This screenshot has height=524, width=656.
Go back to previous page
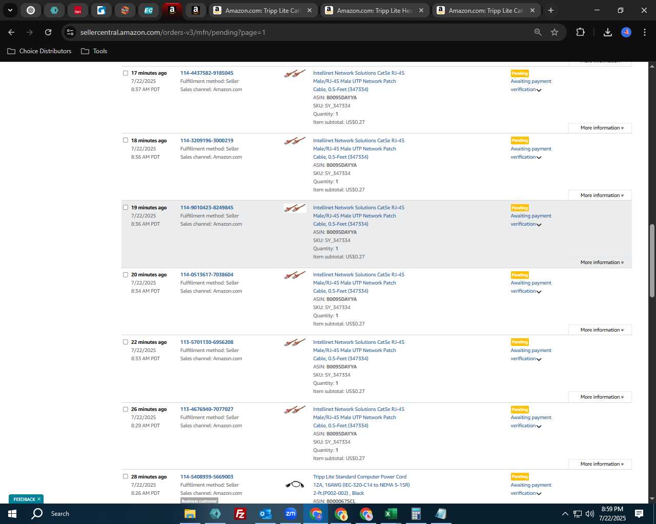tap(11, 32)
